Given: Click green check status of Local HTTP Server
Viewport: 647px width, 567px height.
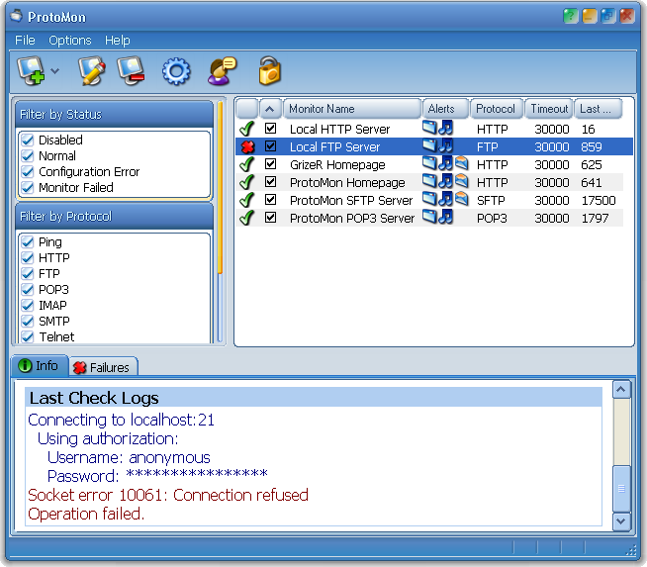Looking at the screenshot, I should coord(246,129).
